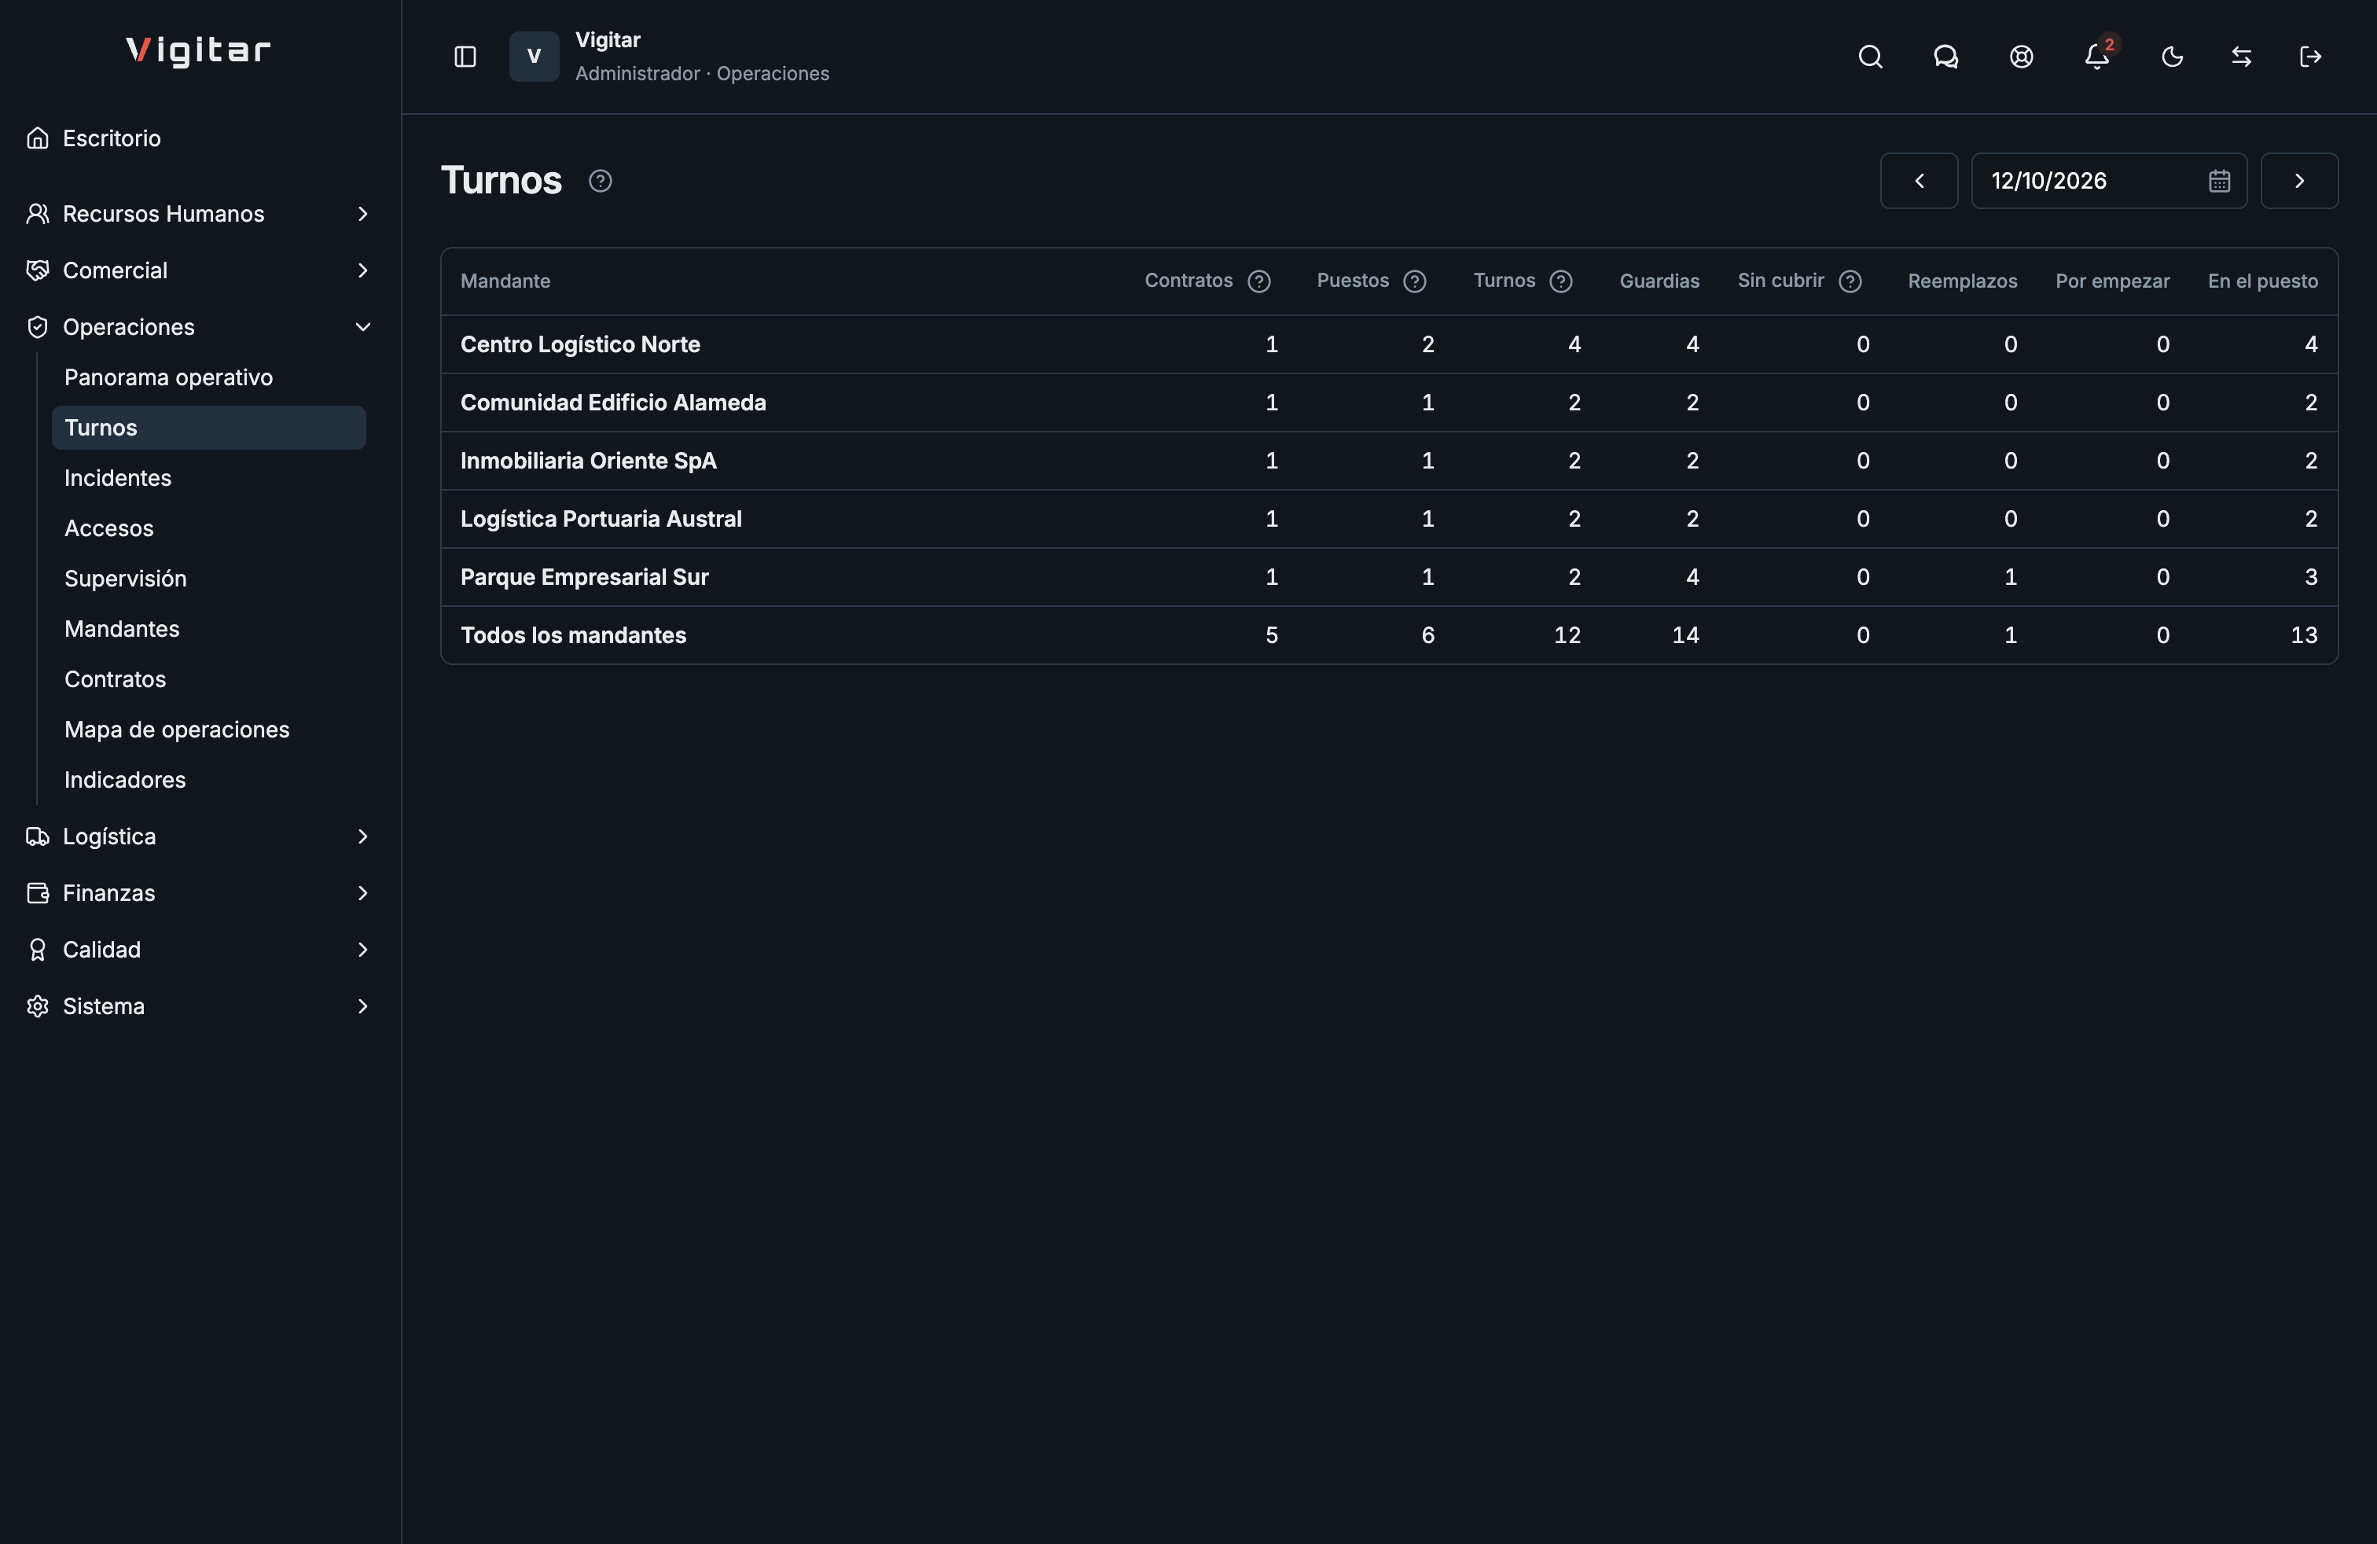Collapse Operaciones section

click(200, 328)
